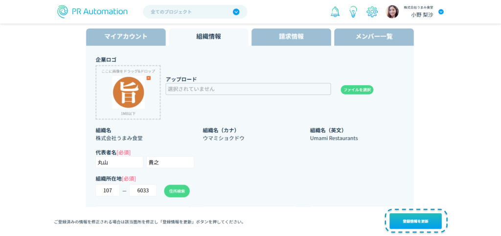The width and height of the screenshot is (501, 236).
Task: Expand the project selector dropdown
Action: click(236, 12)
